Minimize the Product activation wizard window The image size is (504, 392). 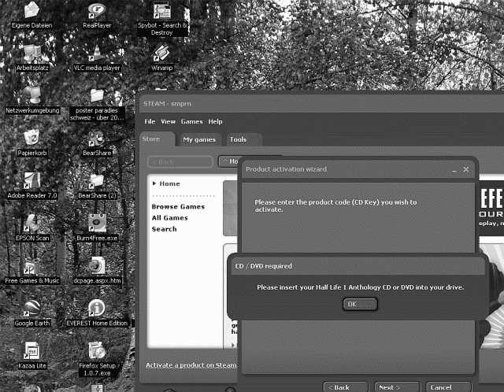pyautogui.click(x=454, y=170)
